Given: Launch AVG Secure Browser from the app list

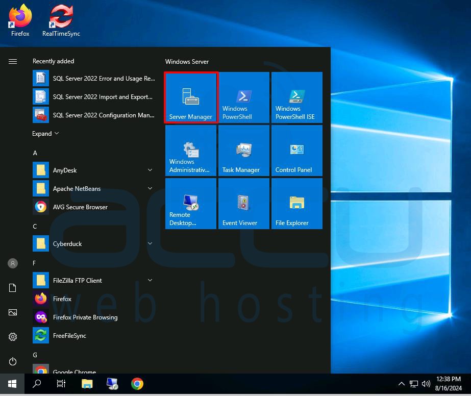Looking at the screenshot, I should [94, 207].
